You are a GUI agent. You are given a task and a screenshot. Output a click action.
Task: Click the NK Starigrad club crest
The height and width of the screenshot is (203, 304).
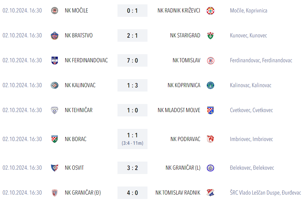click(210, 35)
